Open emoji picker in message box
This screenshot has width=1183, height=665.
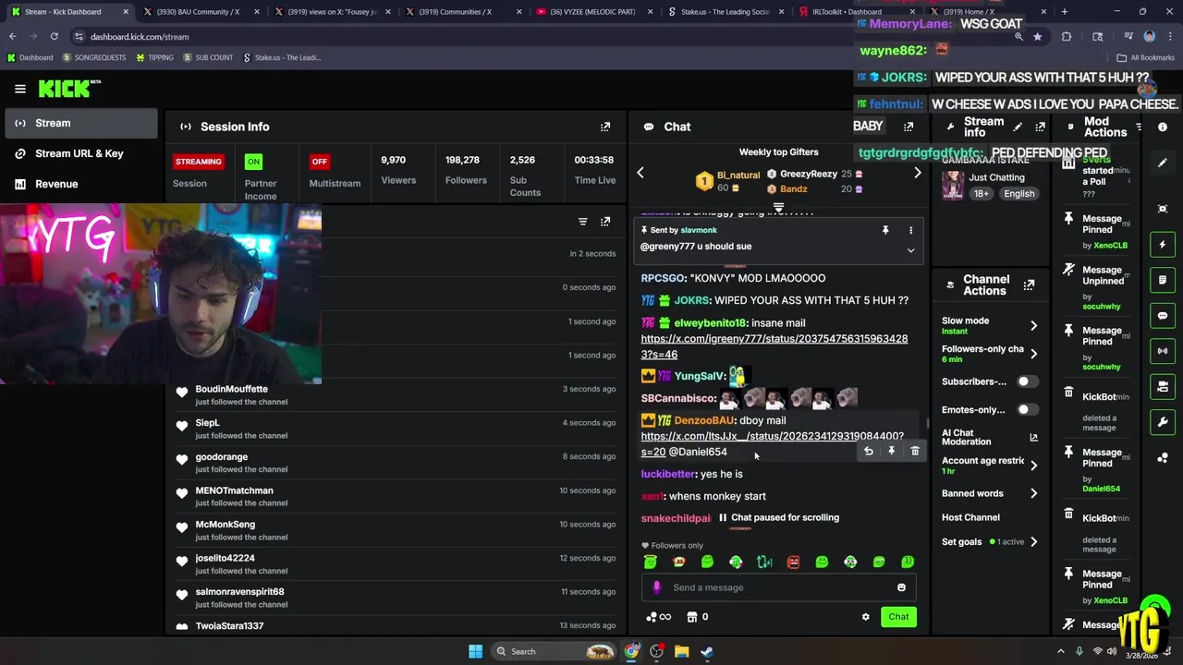(901, 587)
